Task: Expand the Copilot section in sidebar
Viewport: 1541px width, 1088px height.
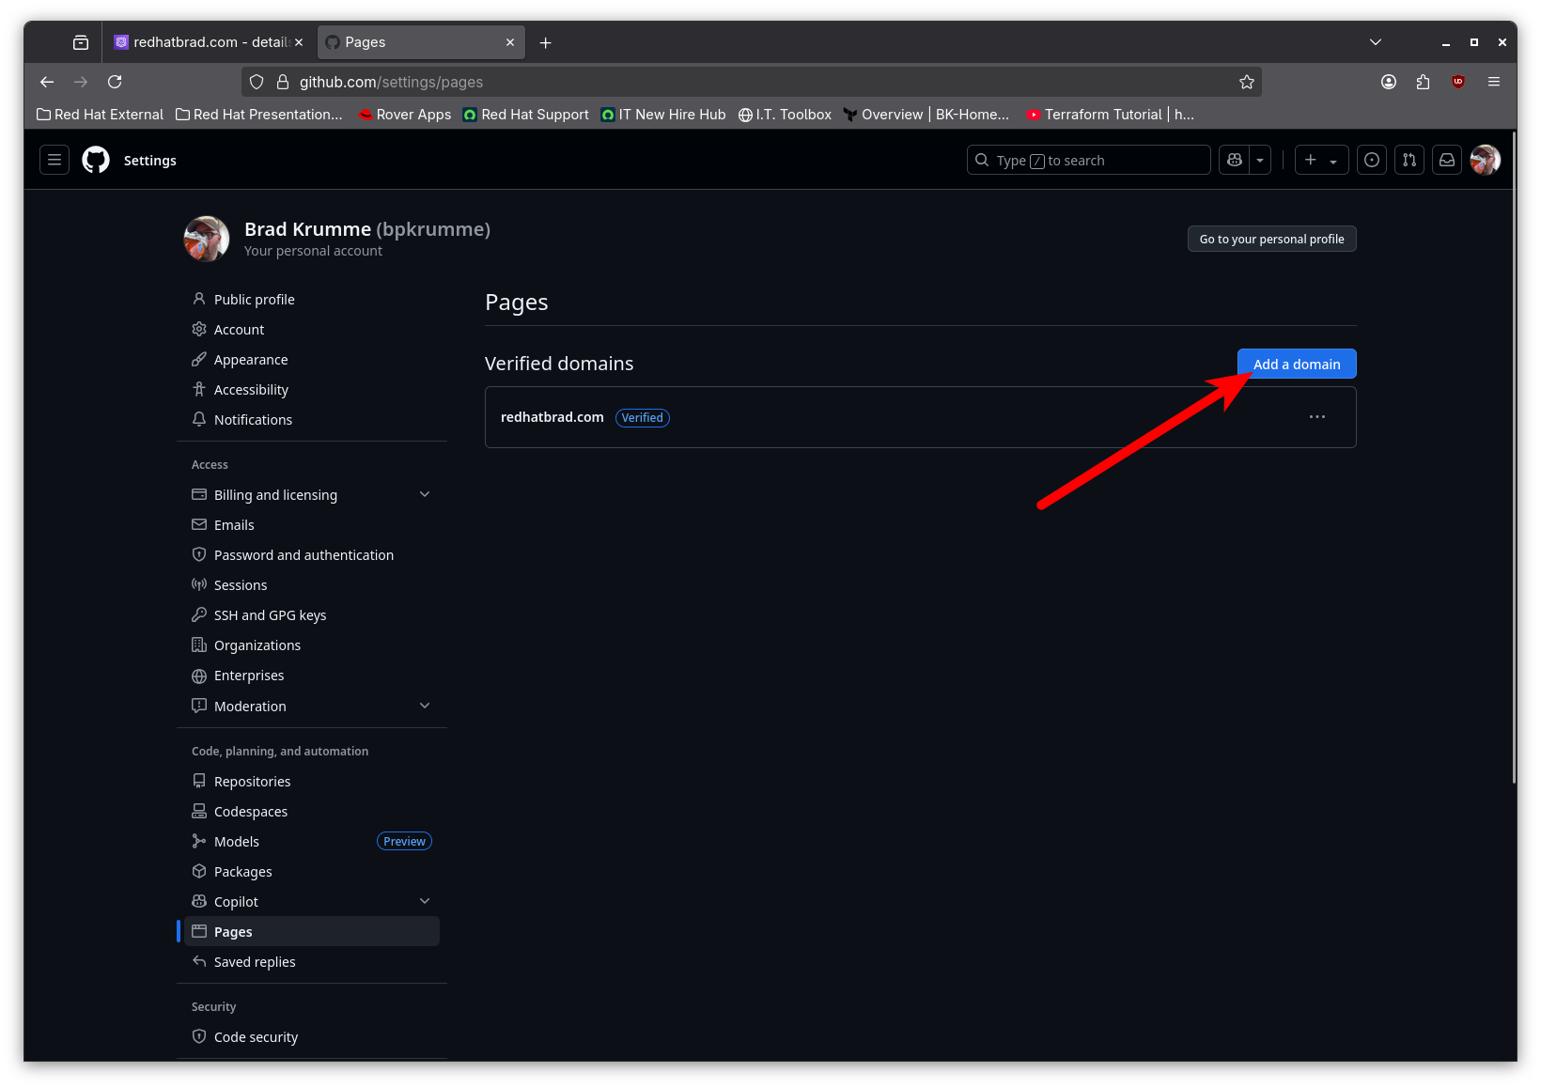Action: coord(312,901)
